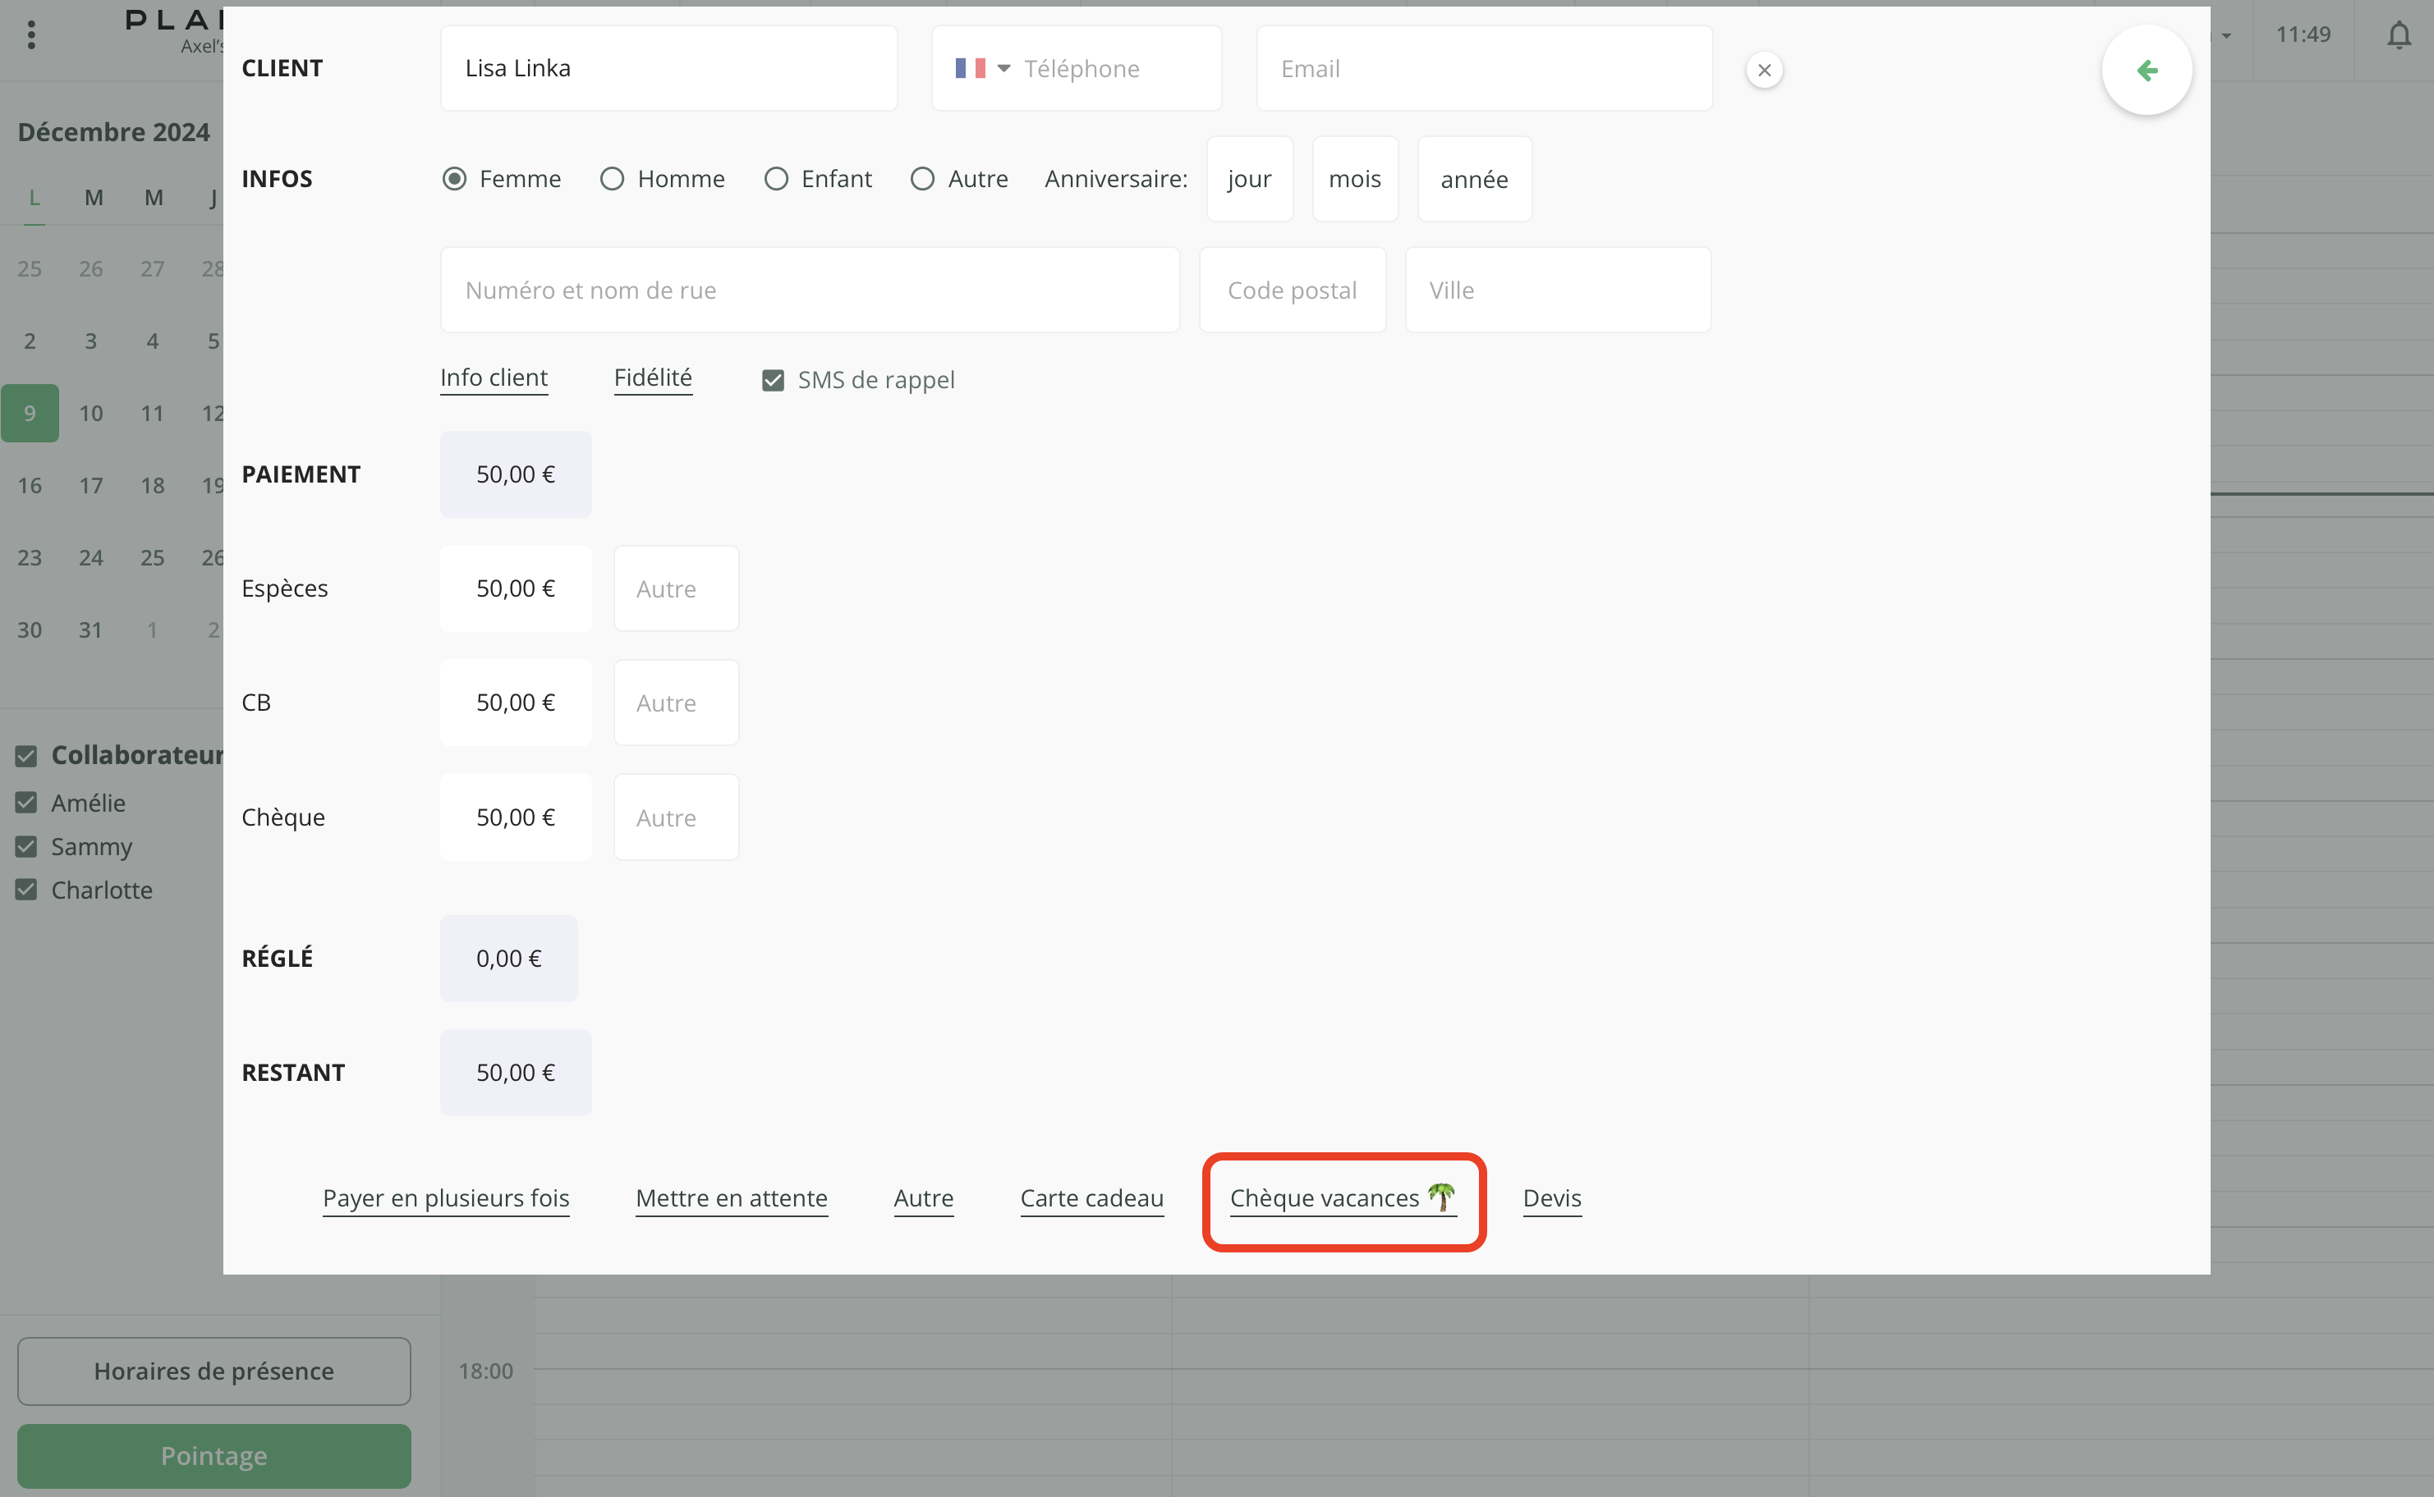Viewport: 2434px width, 1497px height.
Task: Click the Autre amount field for Chèque
Action: [x=676, y=817]
